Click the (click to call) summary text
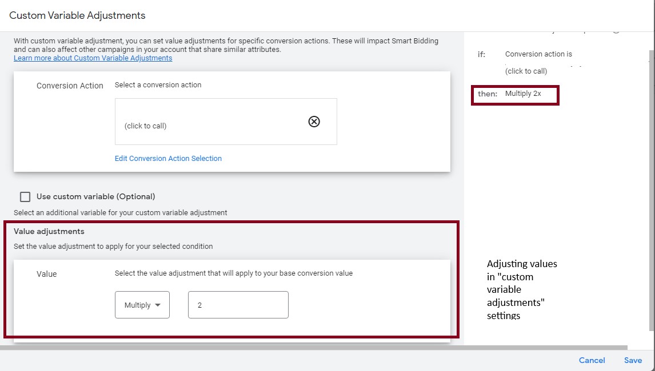655x371 pixels. coord(526,71)
